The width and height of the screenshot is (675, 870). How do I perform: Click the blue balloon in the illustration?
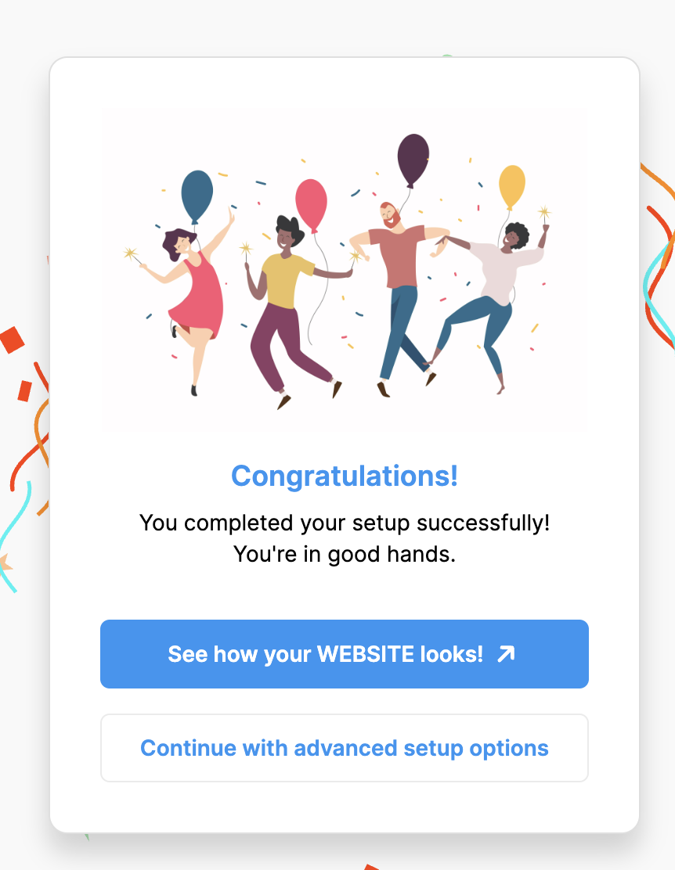[197, 195]
